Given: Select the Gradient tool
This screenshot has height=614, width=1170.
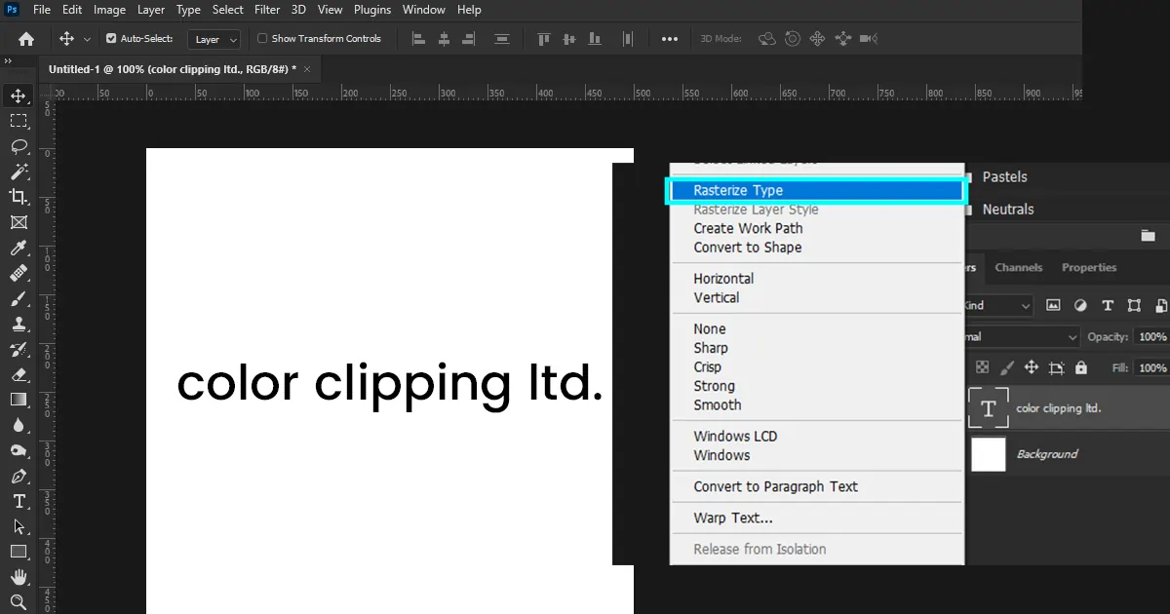Looking at the screenshot, I should point(20,400).
